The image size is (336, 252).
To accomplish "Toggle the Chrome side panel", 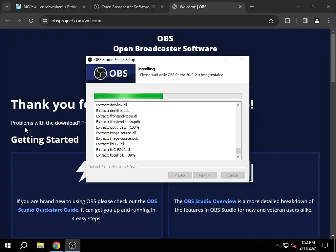I will point(305,21).
